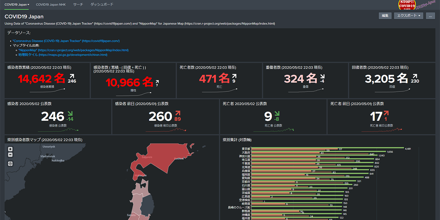
Task: Click the map zoom-out icon
Action: pyautogui.click(x=10, y=154)
